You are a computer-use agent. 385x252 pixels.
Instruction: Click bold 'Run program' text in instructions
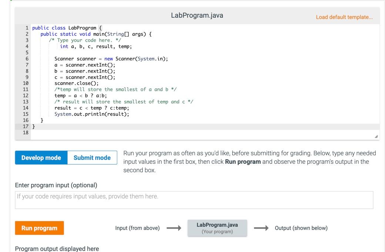pos(243,162)
